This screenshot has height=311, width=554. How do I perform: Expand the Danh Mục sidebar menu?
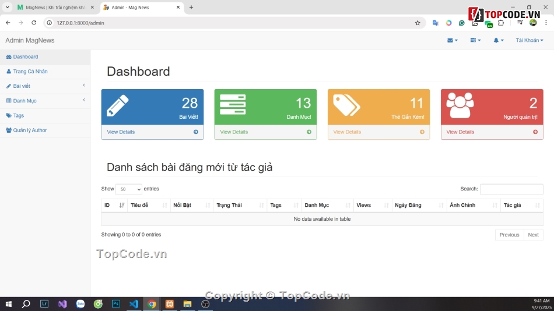[45, 101]
